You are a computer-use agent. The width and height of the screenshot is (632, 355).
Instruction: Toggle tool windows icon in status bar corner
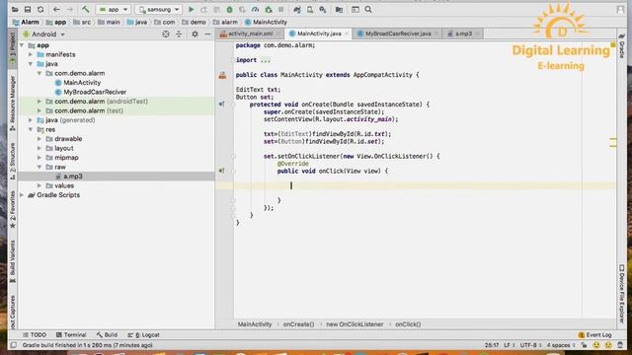13,345
